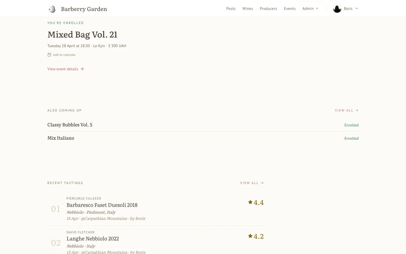Open Barbaresco Faset Duesoli 2018 tasting
The width and height of the screenshot is (406, 254).
coord(102,205)
